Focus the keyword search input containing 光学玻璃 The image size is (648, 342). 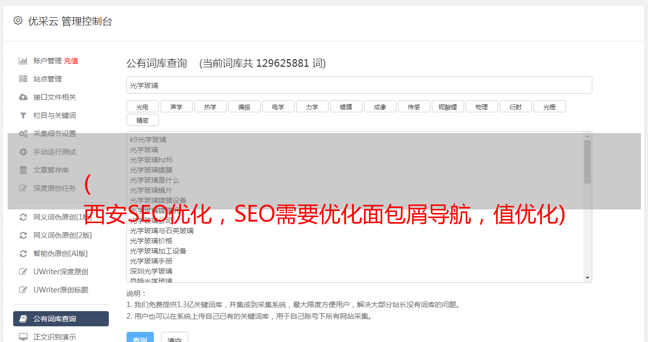pos(359,85)
